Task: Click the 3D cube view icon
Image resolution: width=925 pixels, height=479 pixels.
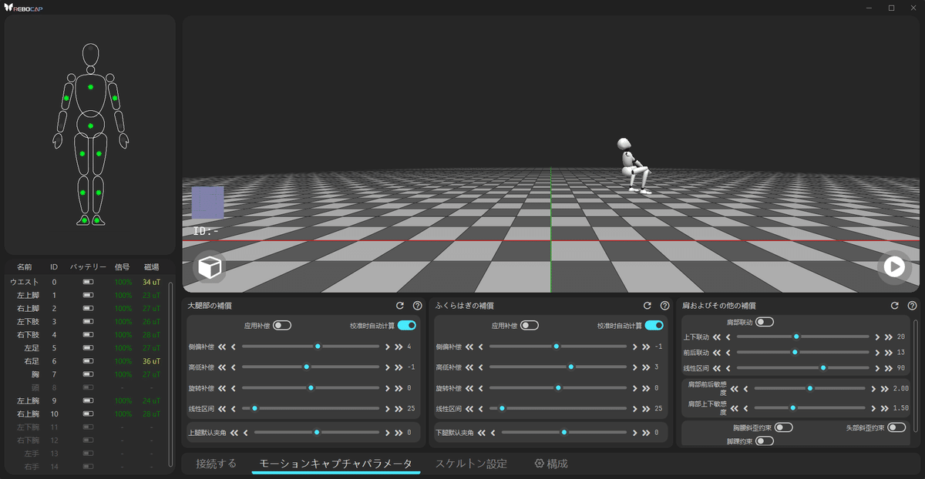Action: (210, 267)
